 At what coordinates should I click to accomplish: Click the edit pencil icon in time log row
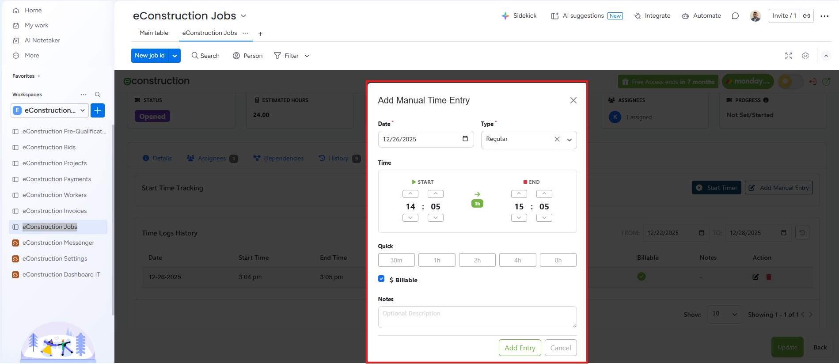755,277
